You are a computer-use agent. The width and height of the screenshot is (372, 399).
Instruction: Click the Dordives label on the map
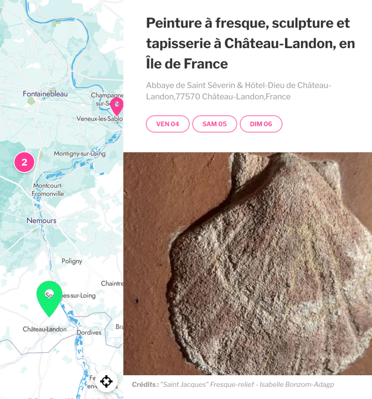tap(89, 332)
